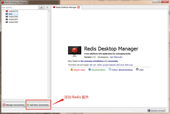The image size is (170, 114).
Task: Click the horizontal scrollbar left arrow
Action: click(x=3, y=100)
